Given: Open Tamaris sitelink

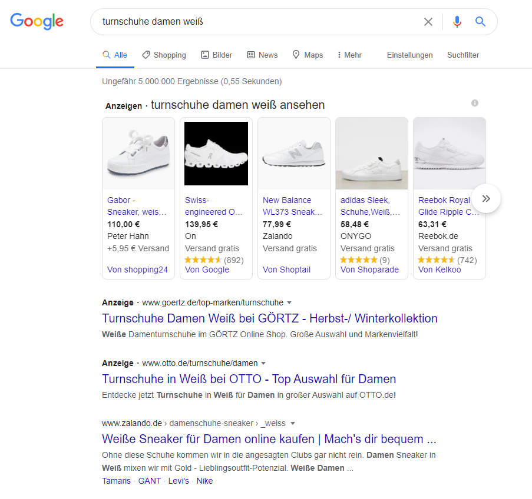Looking at the screenshot, I should point(117,481).
